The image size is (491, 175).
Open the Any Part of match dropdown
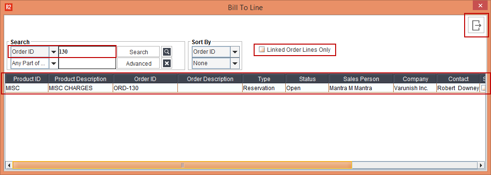click(54, 63)
